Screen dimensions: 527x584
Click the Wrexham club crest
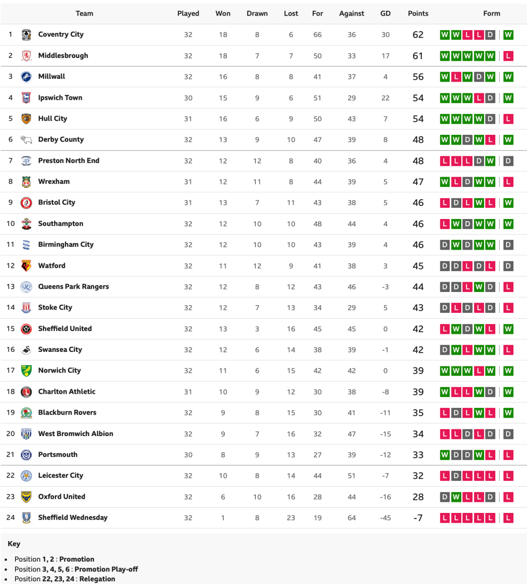26,182
